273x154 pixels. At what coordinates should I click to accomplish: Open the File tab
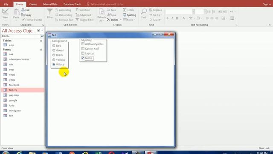tap(6, 4)
